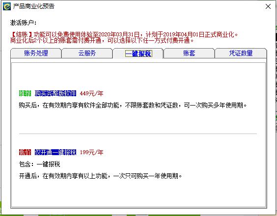The width and height of the screenshot is (277, 216).
Task: Click the green 推荐 badge
Action: (x=25, y=93)
